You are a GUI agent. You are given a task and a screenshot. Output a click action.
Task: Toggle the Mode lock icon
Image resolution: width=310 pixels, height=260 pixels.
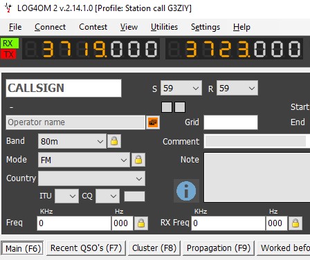tap(138, 160)
